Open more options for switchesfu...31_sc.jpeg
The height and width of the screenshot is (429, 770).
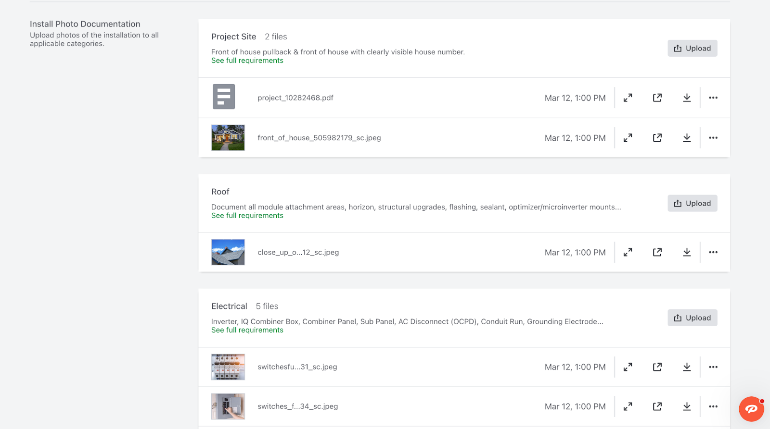[x=713, y=367]
